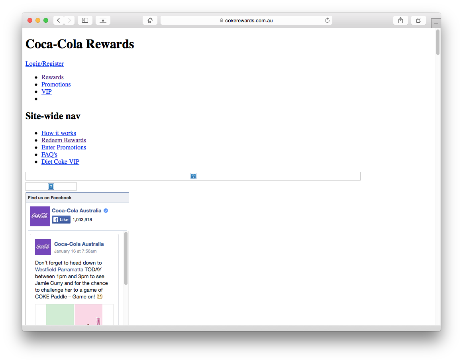Open Coca-Cola Australia page title in widget header
Image resolution: width=463 pixels, height=363 pixels.
coord(77,211)
